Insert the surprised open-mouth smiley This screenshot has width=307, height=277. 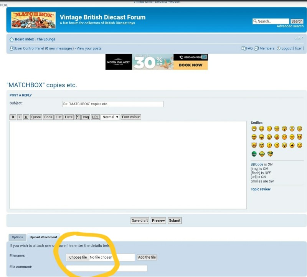pos(284,129)
